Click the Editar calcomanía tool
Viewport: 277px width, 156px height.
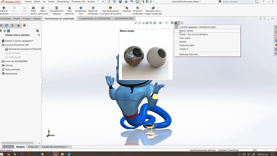[43, 10]
